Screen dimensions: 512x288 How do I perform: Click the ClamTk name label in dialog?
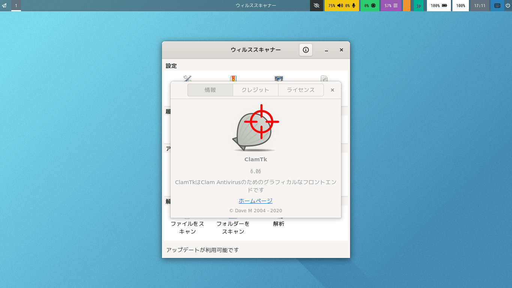(x=256, y=159)
